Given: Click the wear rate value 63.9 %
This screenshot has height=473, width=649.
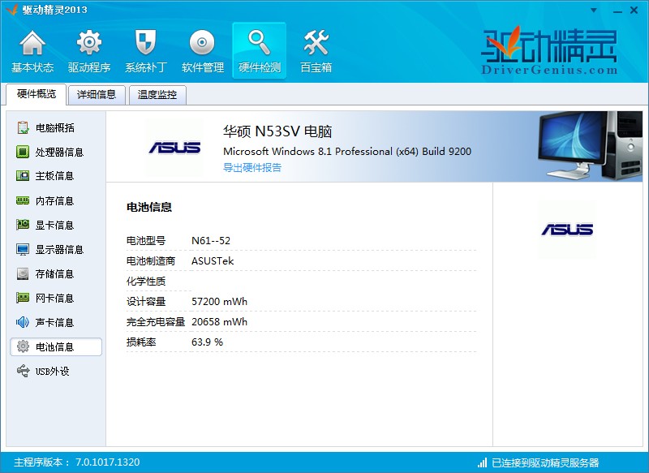Looking at the screenshot, I should tap(207, 342).
